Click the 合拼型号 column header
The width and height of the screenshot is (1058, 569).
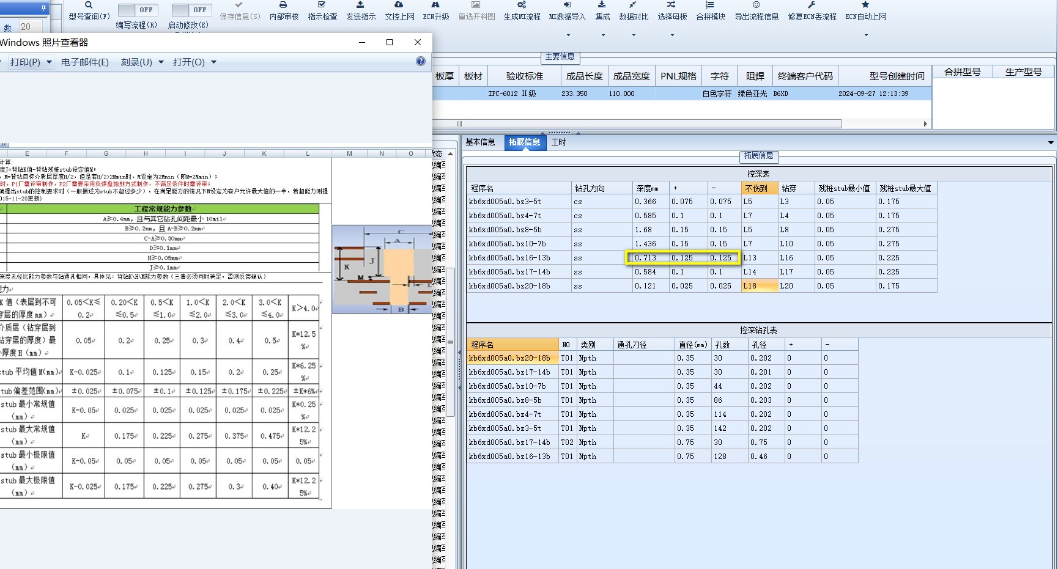click(x=963, y=72)
